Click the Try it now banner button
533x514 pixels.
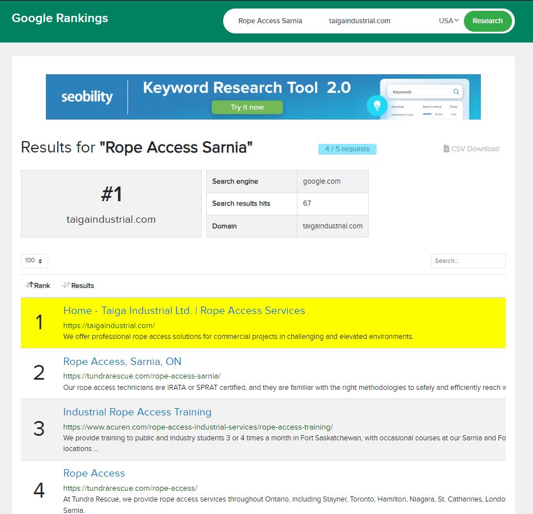pyautogui.click(x=247, y=107)
